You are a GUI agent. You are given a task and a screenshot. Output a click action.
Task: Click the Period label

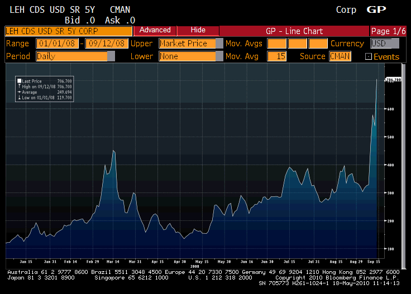tap(18, 56)
